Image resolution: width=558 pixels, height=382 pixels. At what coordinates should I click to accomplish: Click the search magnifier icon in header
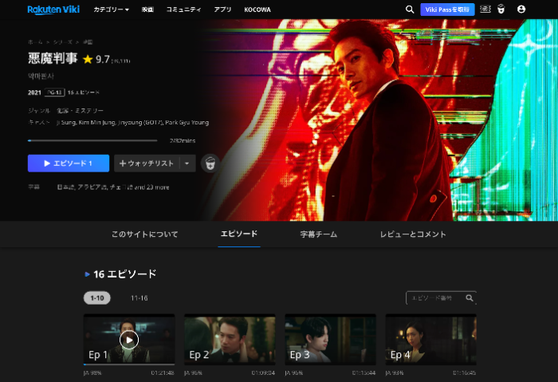[410, 10]
